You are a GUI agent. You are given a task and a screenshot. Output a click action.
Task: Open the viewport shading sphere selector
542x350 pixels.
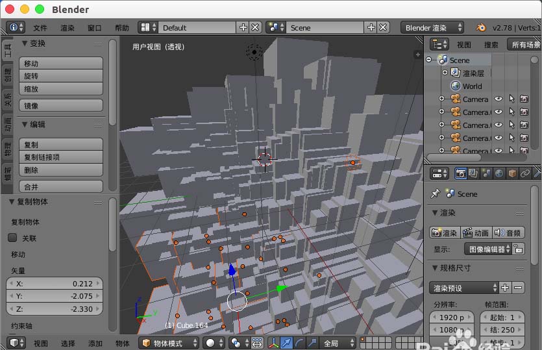click(214, 343)
